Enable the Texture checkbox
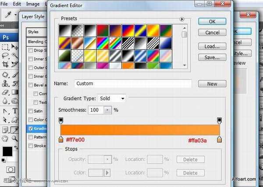The image size is (263, 187). pos(36,102)
